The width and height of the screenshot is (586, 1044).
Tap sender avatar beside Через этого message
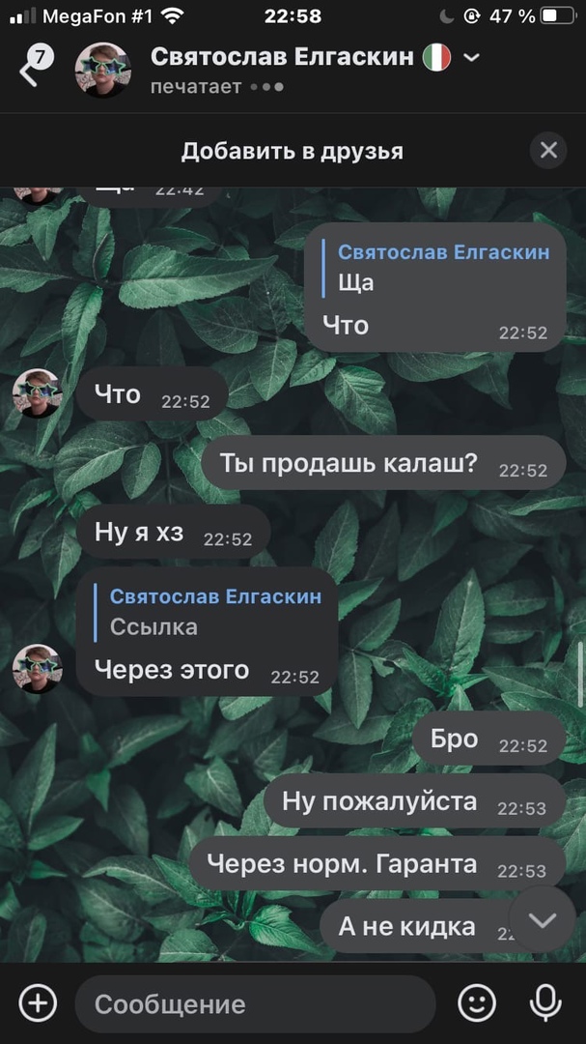pyautogui.click(x=38, y=669)
